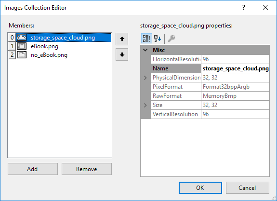The image size is (277, 201).
Task: Click the no_eBook.png thumbnail icon
Action: click(x=22, y=55)
